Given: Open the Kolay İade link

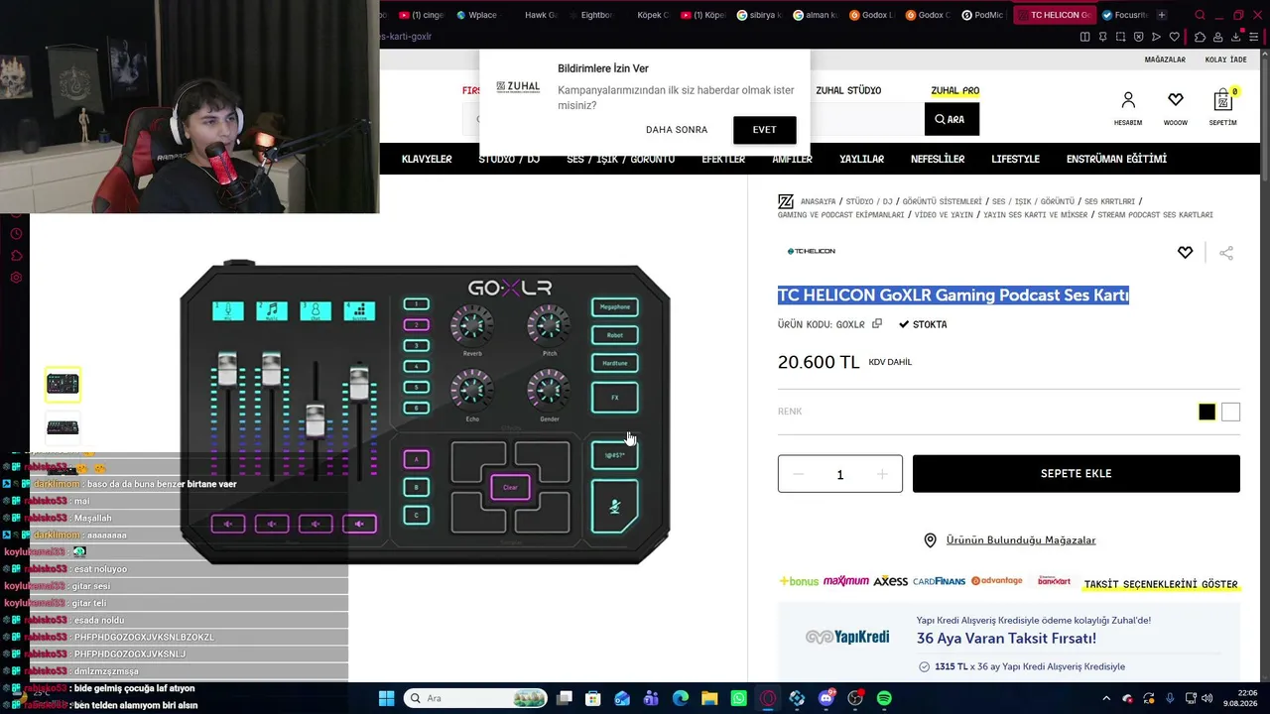Looking at the screenshot, I should 1225,59.
